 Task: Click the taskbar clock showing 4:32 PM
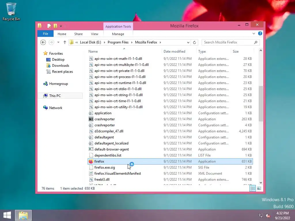coord(282,216)
